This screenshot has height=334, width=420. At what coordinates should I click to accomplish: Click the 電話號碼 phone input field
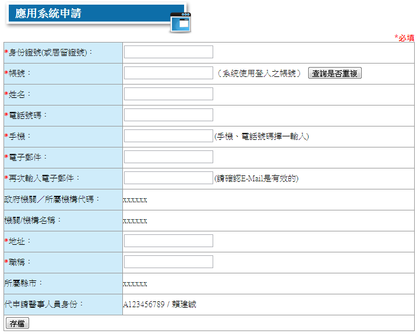[x=168, y=115]
